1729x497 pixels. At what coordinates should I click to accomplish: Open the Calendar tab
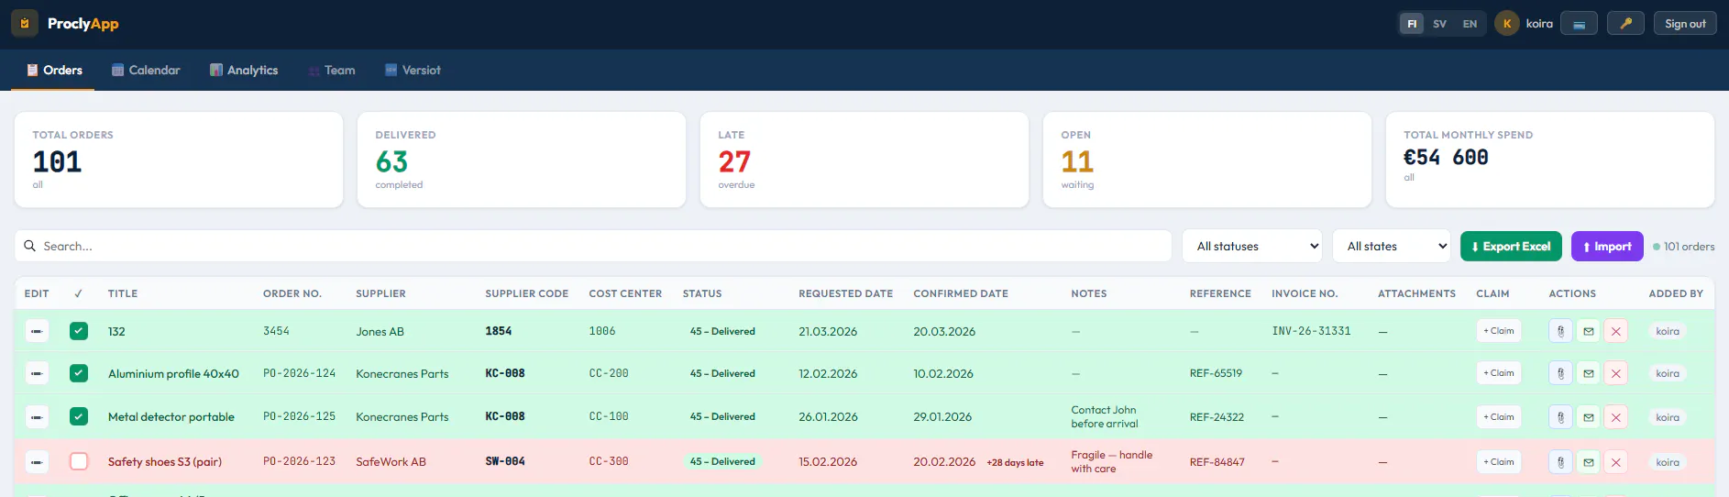tap(146, 70)
